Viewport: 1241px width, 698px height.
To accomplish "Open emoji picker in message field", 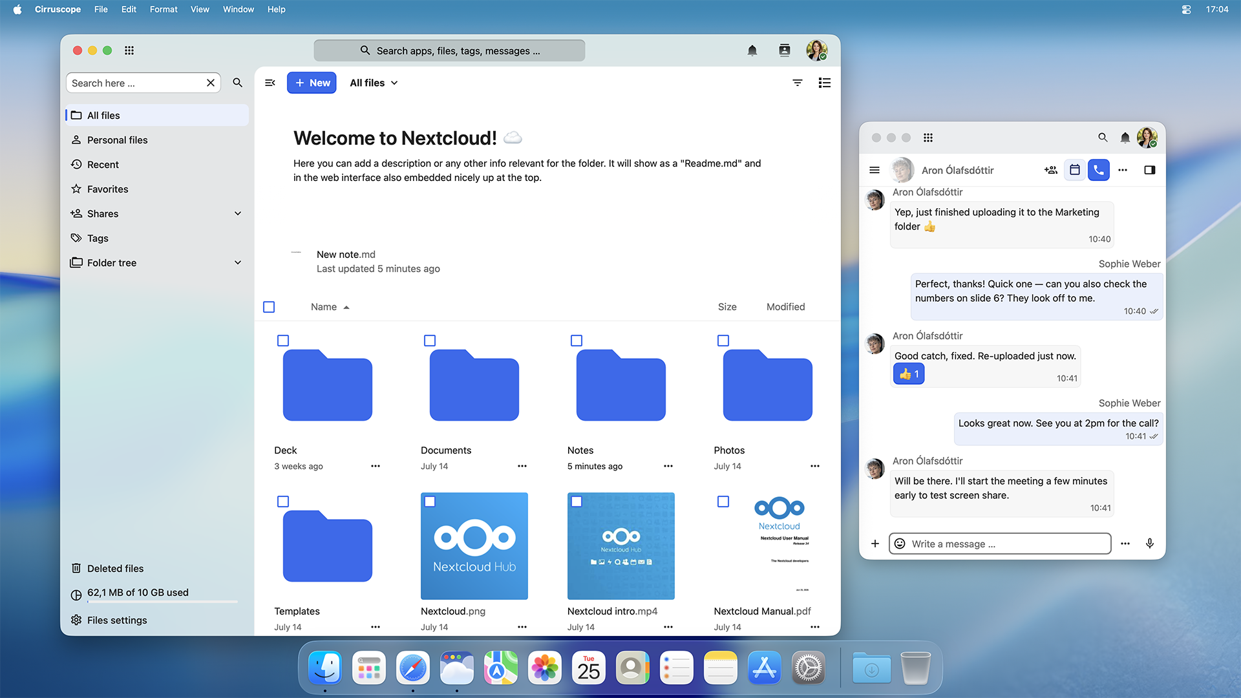I will pyautogui.click(x=900, y=544).
